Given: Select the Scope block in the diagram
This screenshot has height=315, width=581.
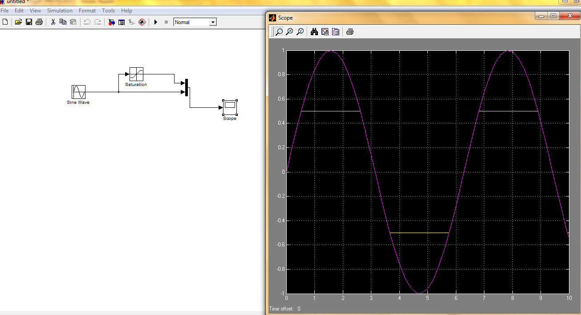Looking at the screenshot, I should pos(229,107).
